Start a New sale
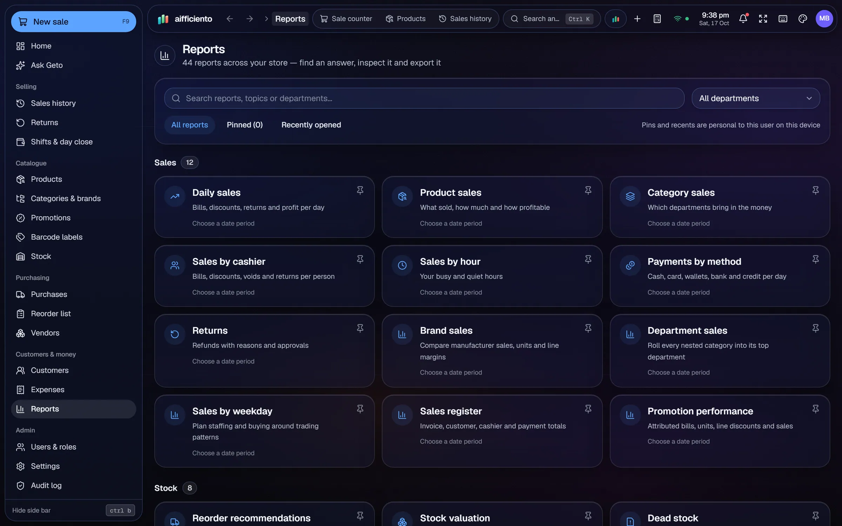 [x=74, y=21]
